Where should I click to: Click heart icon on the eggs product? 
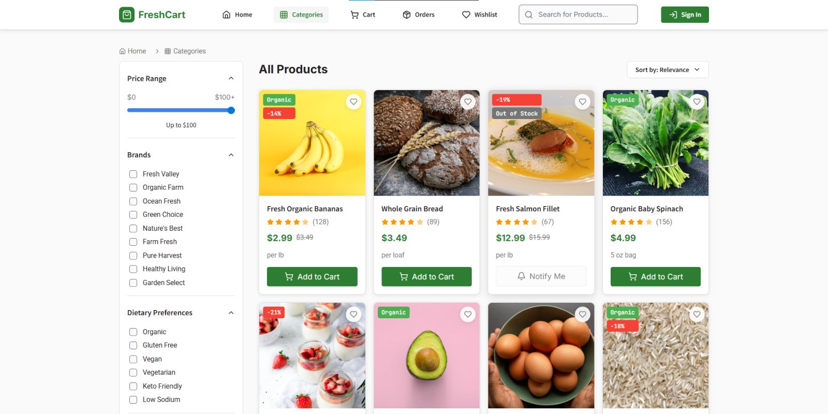pyautogui.click(x=583, y=314)
